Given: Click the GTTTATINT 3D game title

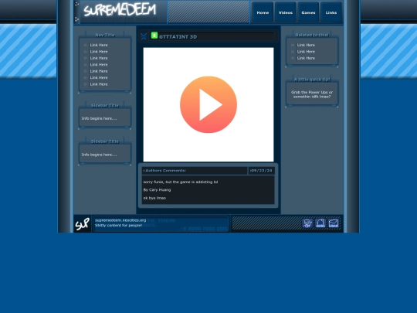Looking at the screenshot, I should [x=178, y=37].
